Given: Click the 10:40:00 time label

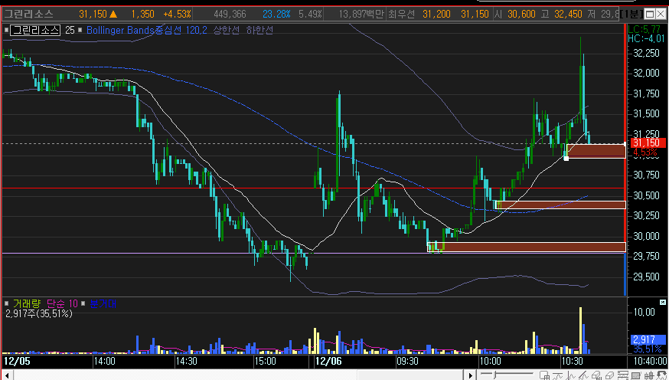Looking at the screenshot, I should pyautogui.click(x=650, y=361).
